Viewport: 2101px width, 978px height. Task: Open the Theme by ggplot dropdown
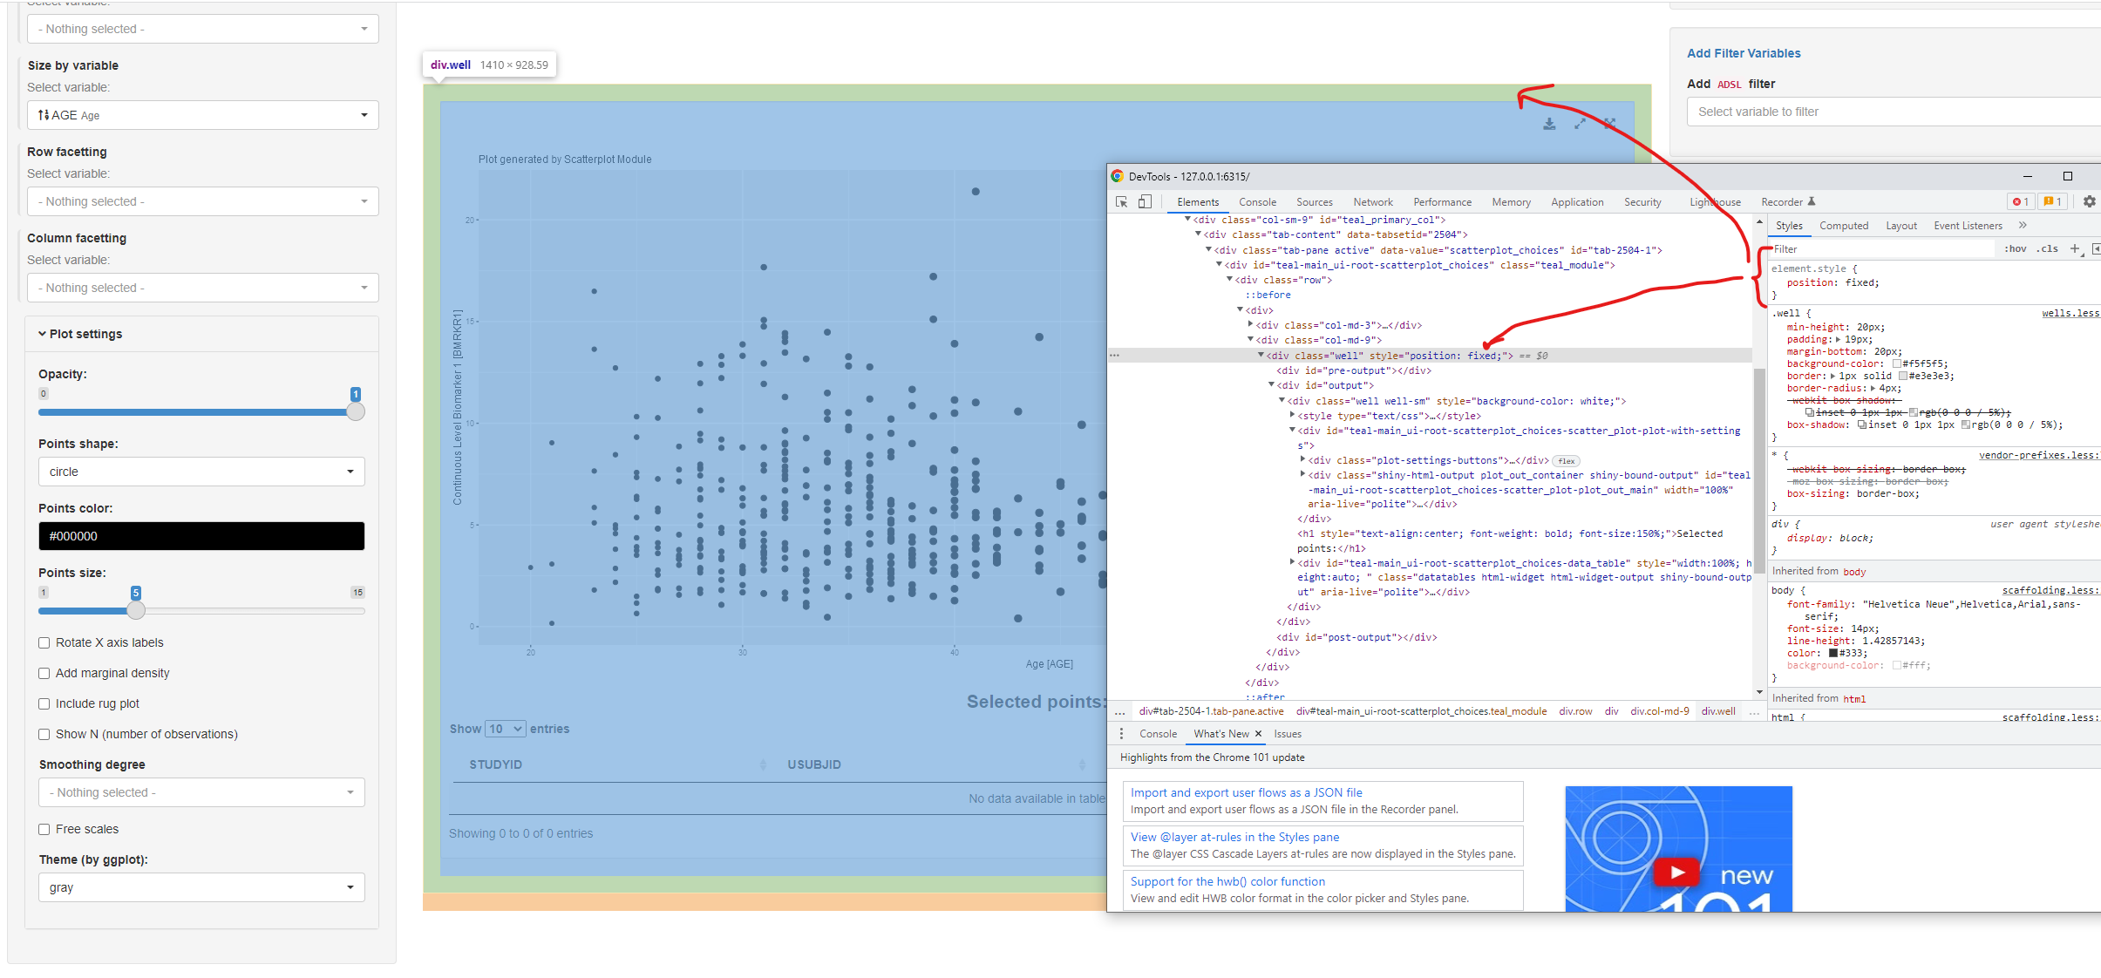[x=201, y=887]
